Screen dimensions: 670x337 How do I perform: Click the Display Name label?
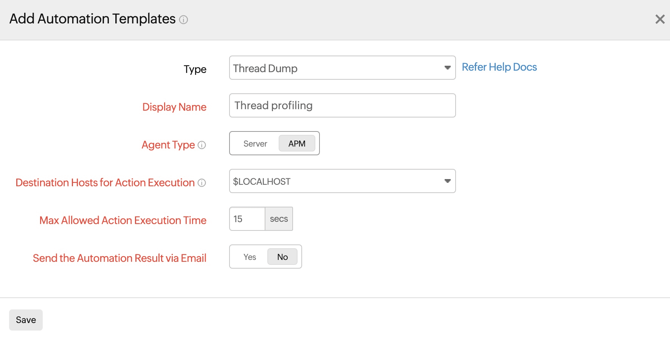(x=174, y=107)
